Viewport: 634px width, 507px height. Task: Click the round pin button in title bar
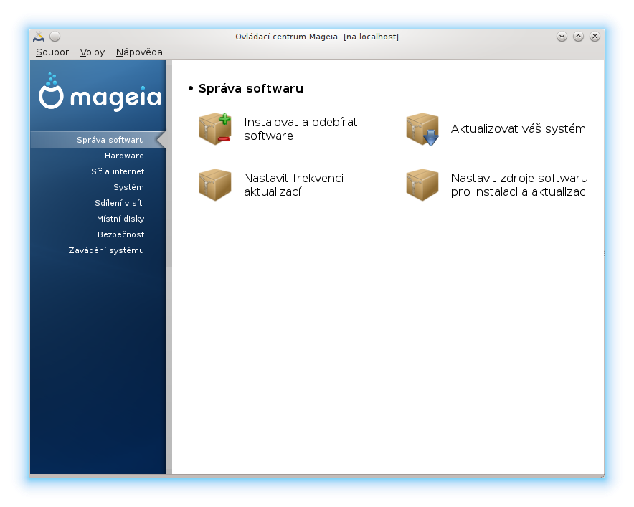coord(55,37)
